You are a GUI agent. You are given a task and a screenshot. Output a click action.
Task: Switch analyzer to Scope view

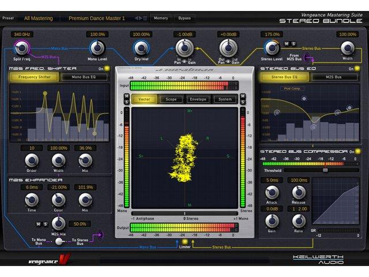(171, 99)
